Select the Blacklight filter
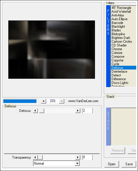Screen dimensions: 138x171 coord(118,27)
